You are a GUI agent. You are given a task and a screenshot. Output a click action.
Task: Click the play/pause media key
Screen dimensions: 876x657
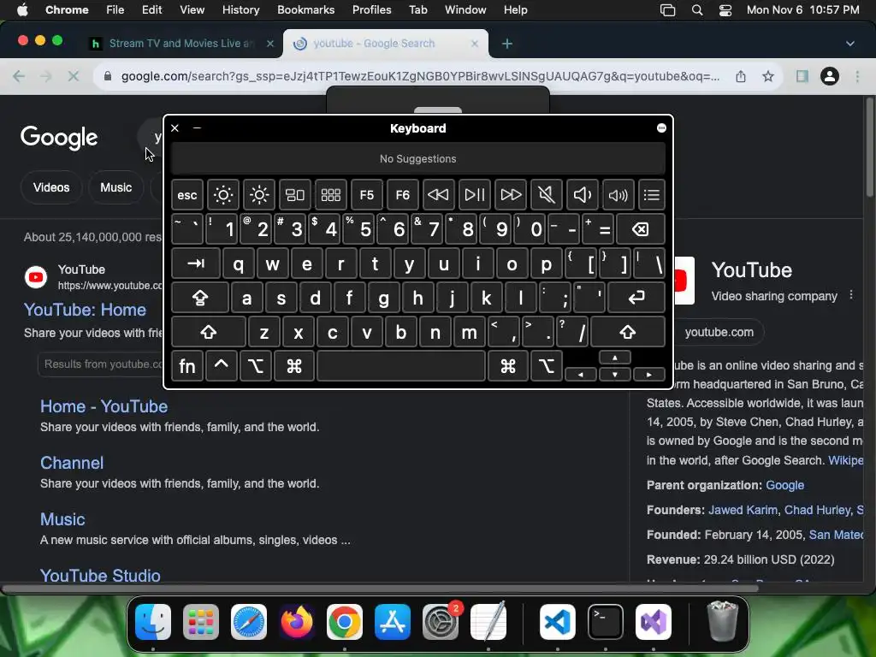pyautogui.click(x=475, y=195)
